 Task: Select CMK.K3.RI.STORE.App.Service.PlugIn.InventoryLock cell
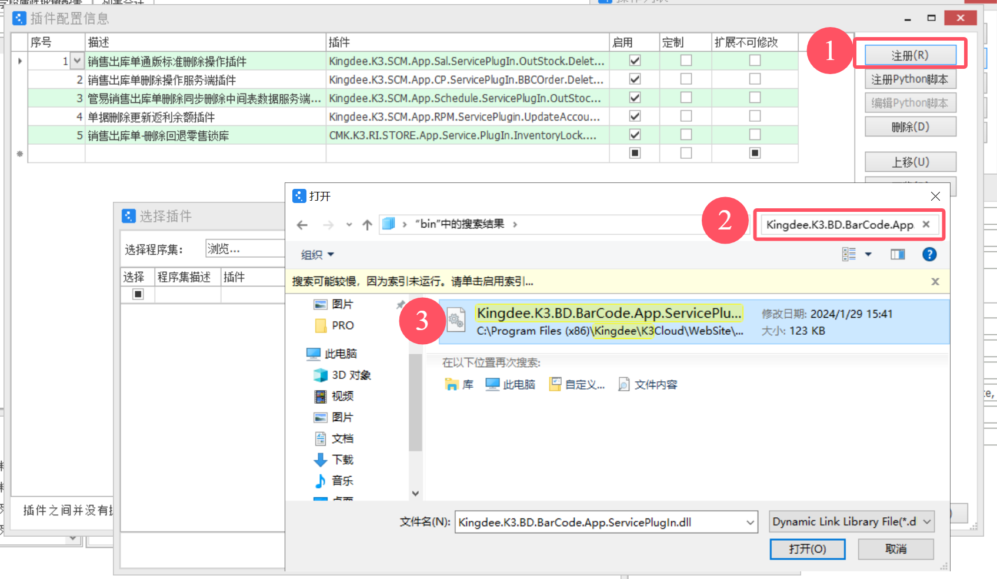coord(468,135)
